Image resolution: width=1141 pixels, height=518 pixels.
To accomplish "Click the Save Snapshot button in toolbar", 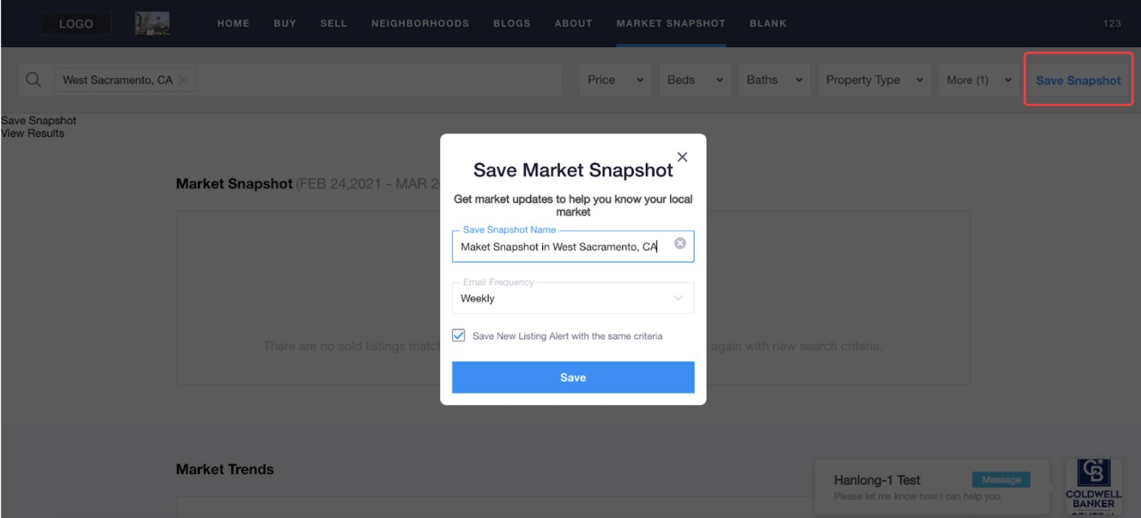I will tap(1079, 79).
